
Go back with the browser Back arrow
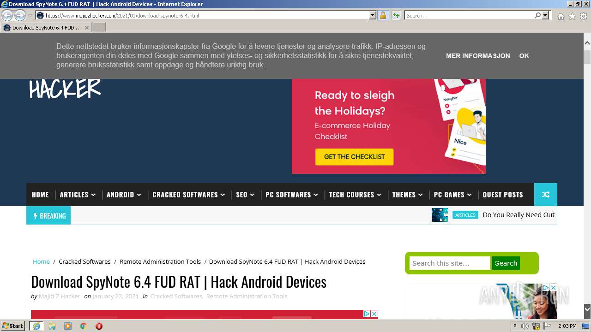pos(7,15)
